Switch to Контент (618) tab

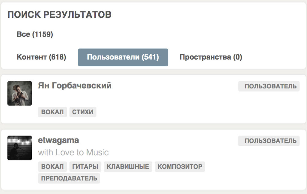pyautogui.click(x=41, y=57)
